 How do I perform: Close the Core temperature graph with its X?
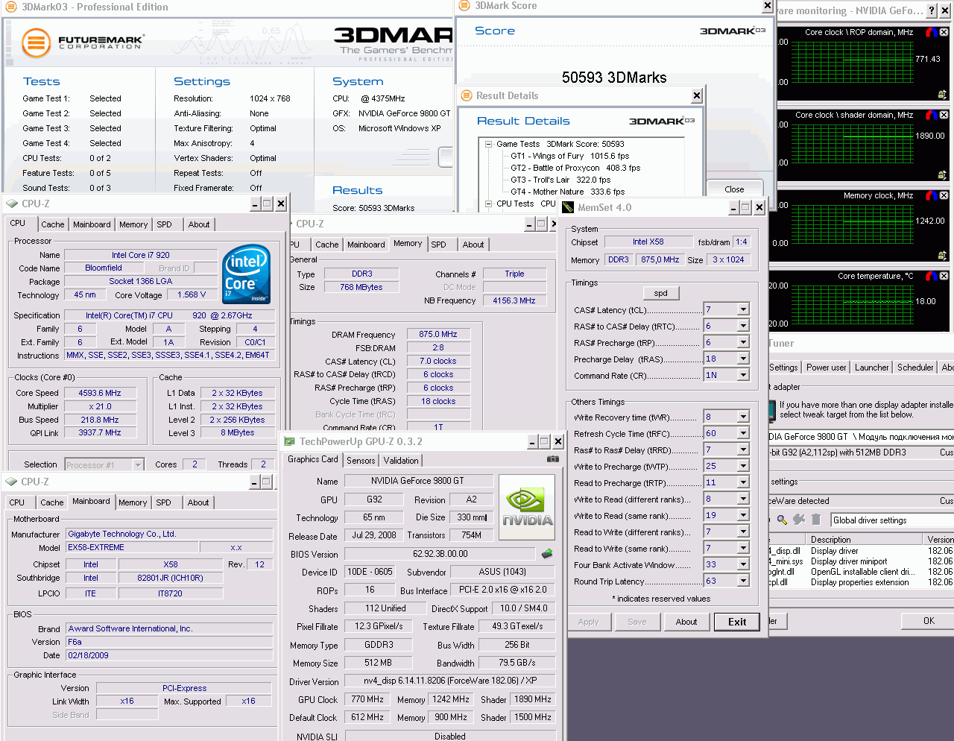(944, 276)
